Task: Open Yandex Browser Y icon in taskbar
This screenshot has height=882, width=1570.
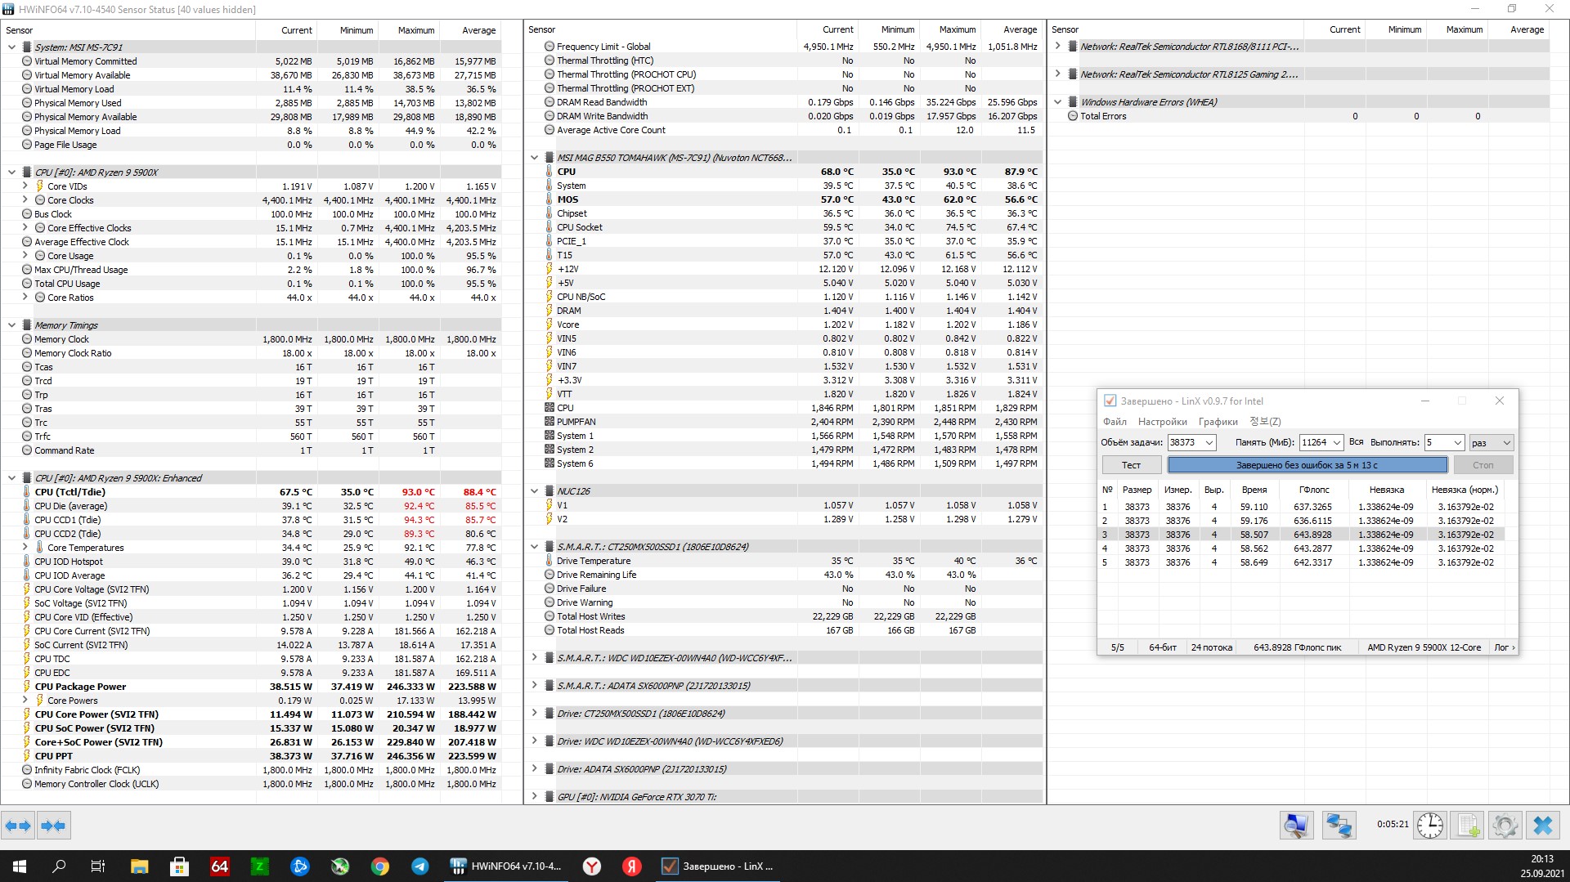Action: [591, 866]
